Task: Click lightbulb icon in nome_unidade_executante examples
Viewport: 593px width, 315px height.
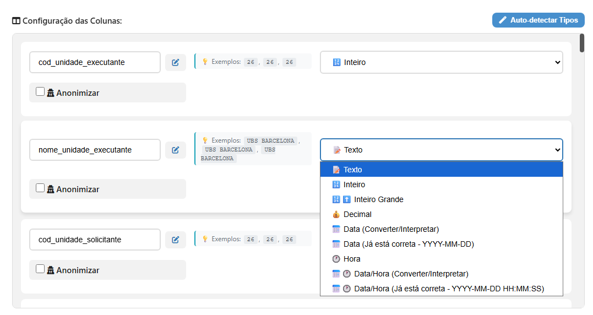Action: tap(205, 140)
